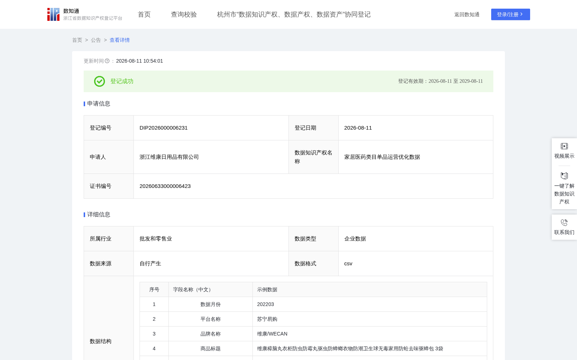
Task: Click 公告 in the breadcrumb
Action: pos(96,40)
